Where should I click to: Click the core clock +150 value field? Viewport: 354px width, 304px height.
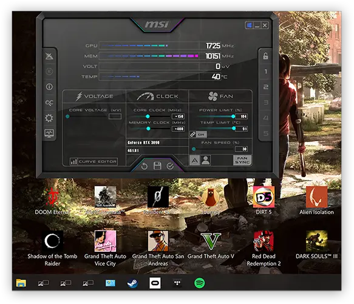pos(178,117)
